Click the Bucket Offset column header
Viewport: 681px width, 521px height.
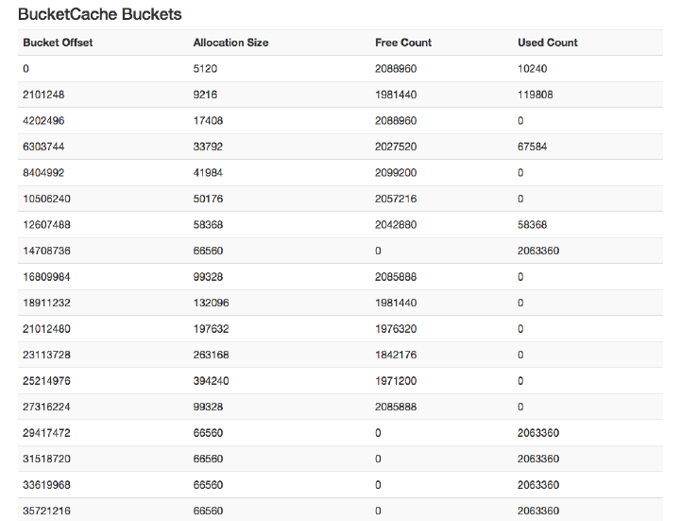coord(58,43)
